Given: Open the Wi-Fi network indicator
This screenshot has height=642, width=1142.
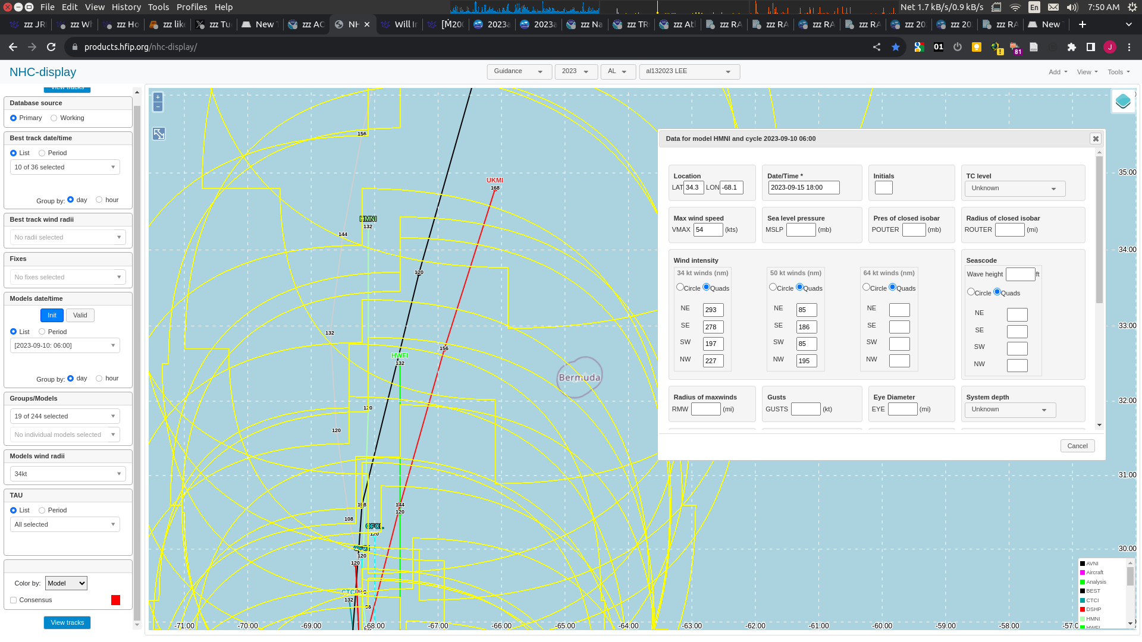Looking at the screenshot, I should coord(1015,7).
